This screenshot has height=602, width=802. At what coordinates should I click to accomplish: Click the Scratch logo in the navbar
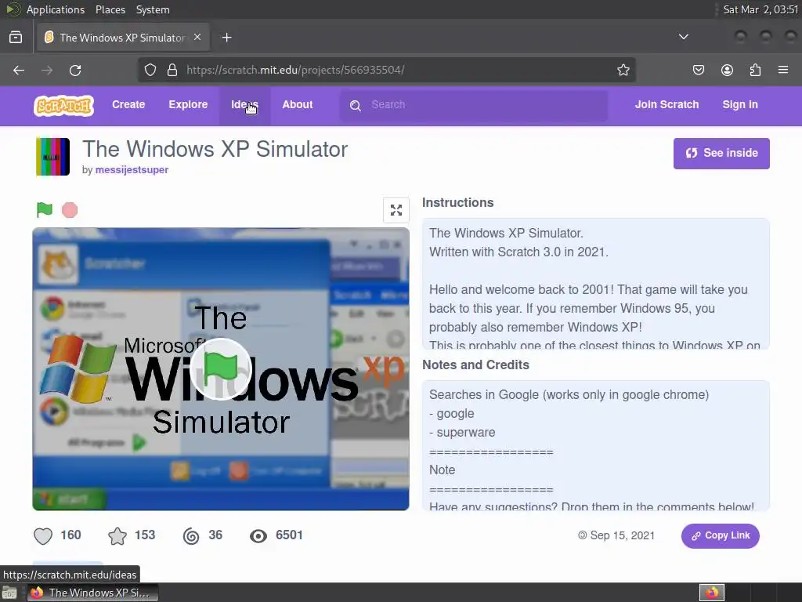pyautogui.click(x=64, y=106)
